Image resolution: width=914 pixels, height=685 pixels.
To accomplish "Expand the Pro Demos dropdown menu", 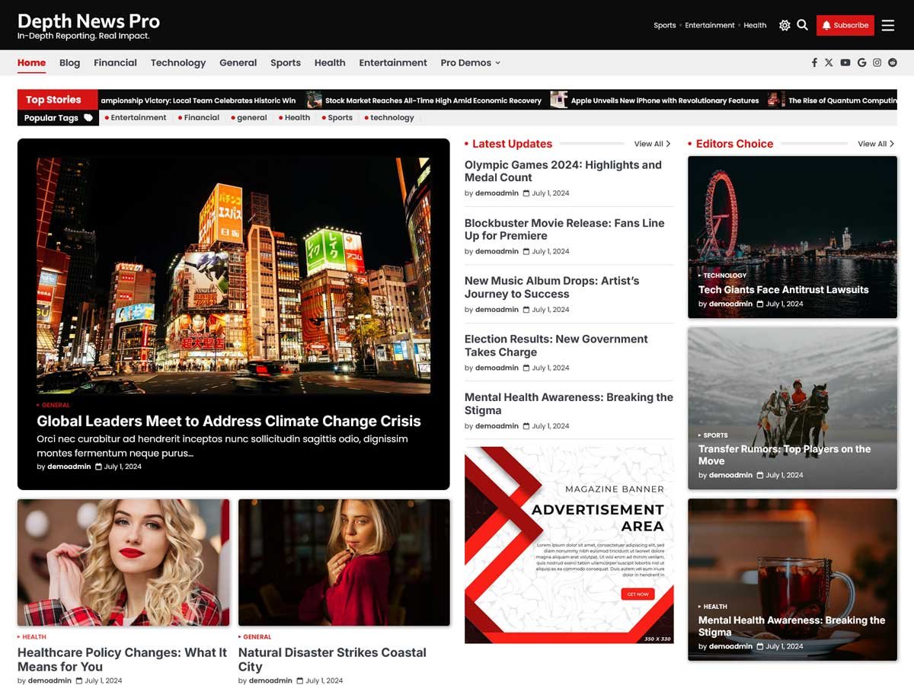I will 470,62.
